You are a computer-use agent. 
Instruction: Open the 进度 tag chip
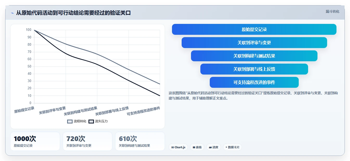213,147
